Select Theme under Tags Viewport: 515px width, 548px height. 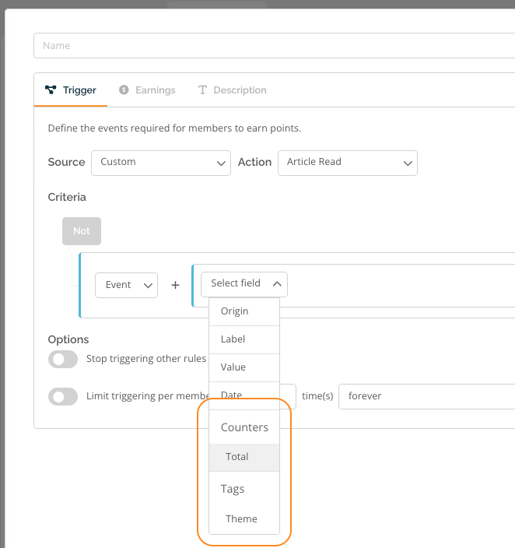click(x=244, y=519)
